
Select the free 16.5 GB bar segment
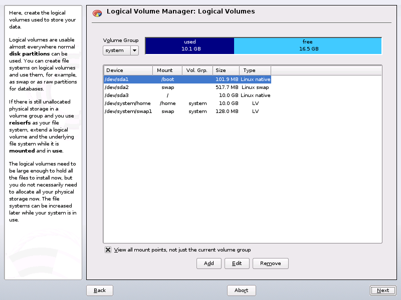(308, 45)
